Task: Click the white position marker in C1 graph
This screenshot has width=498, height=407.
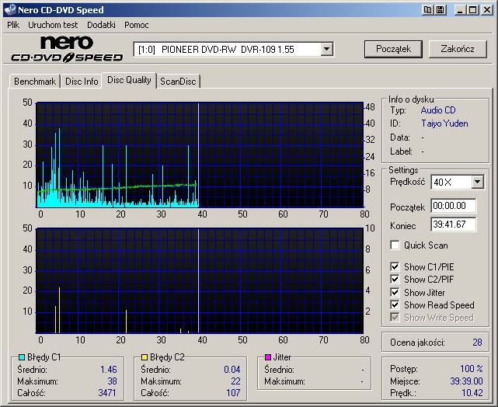Action: point(199,155)
